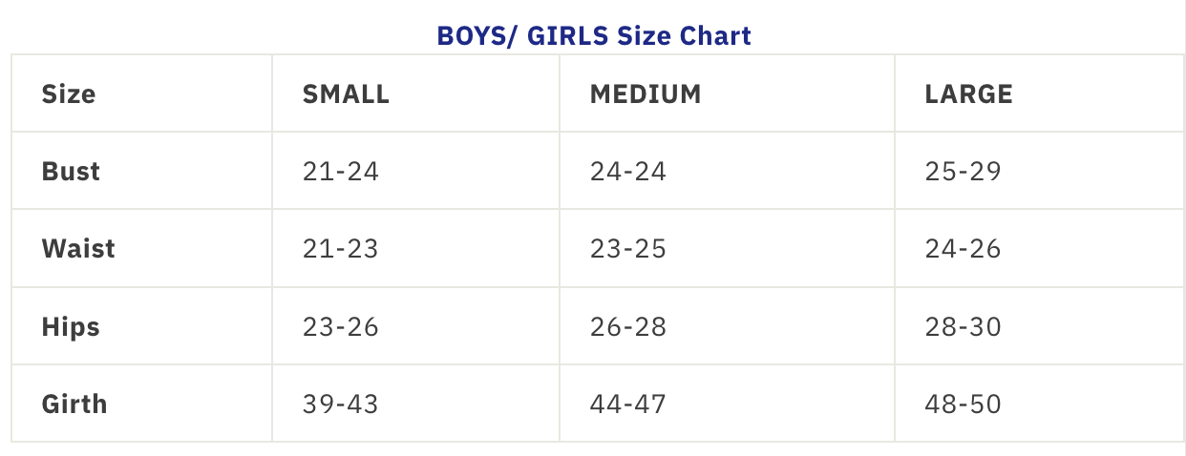1186x456 pixels.
Task: Click the MEDIUM column header
Action: point(646,94)
